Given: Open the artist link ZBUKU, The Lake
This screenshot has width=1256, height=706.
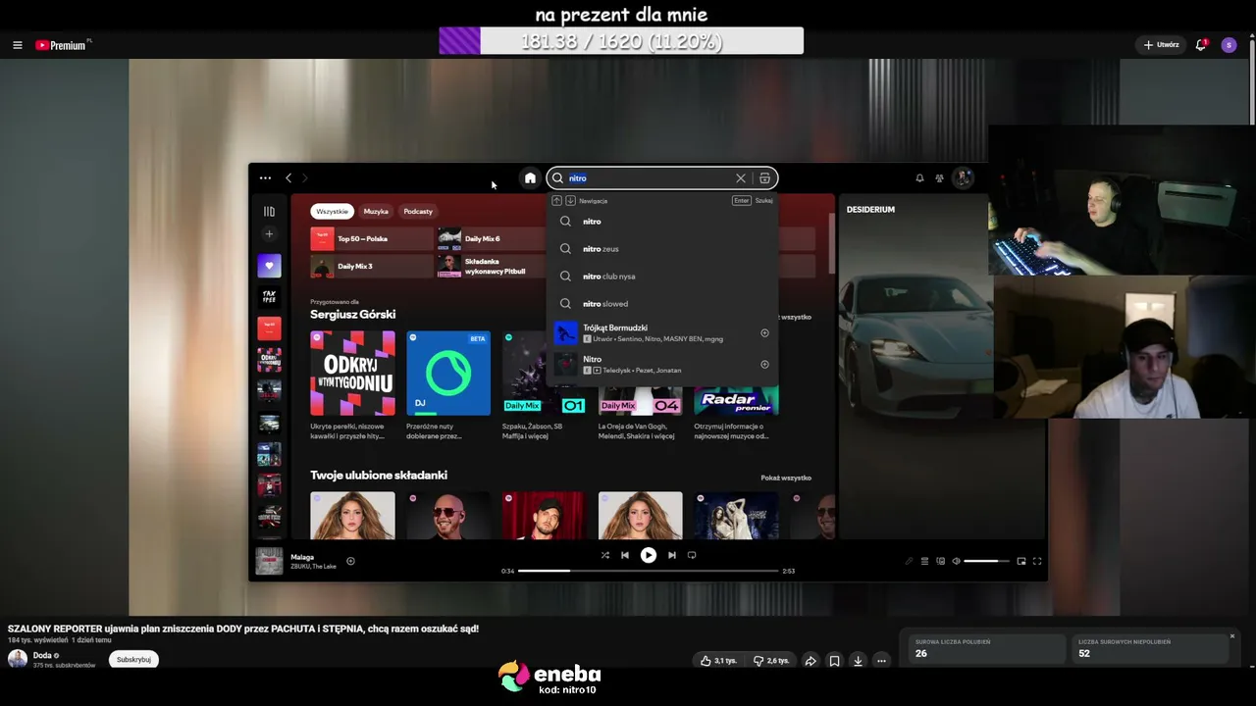Looking at the screenshot, I should coord(313,567).
